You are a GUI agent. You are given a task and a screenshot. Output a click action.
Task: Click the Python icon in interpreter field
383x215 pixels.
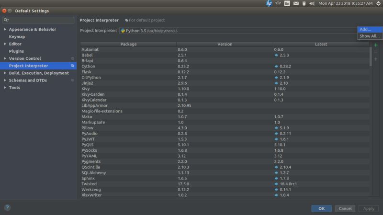(123, 31)
